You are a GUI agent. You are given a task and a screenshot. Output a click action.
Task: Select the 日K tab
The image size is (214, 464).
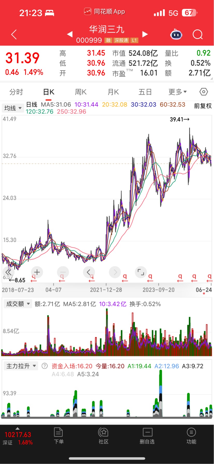point(48,92)
